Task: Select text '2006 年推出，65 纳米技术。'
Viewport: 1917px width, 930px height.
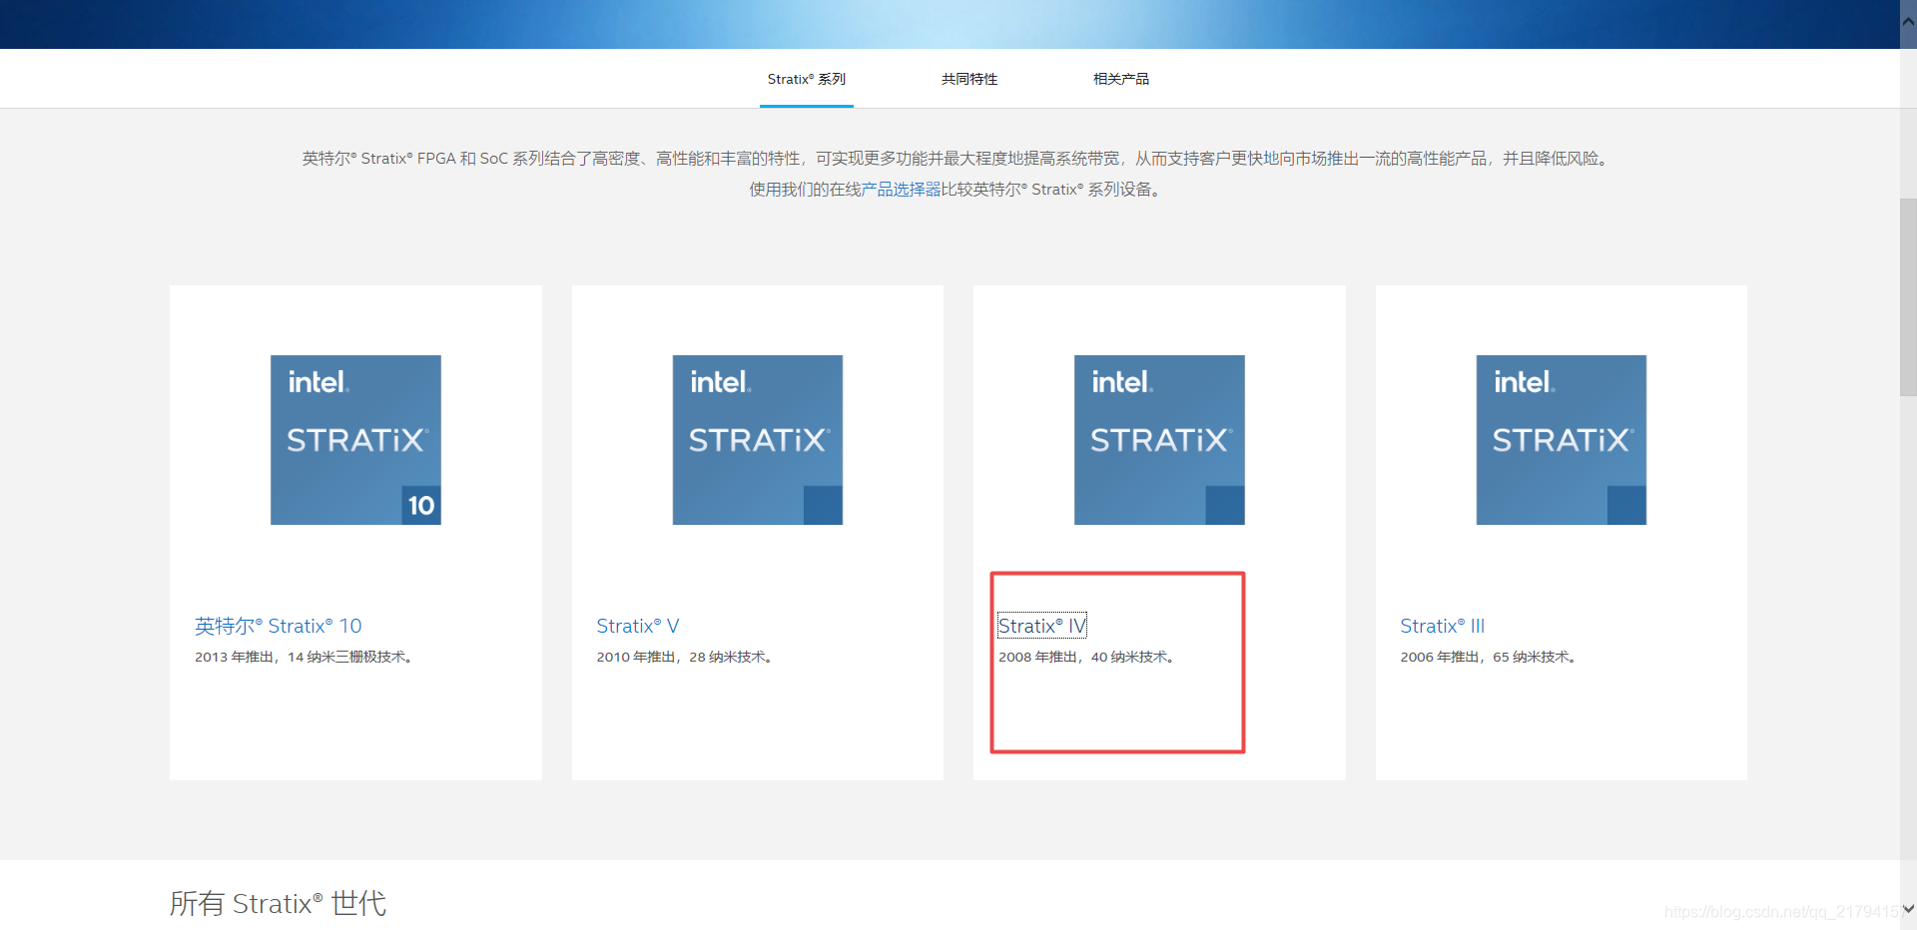Action: [x=1489, y=657]
